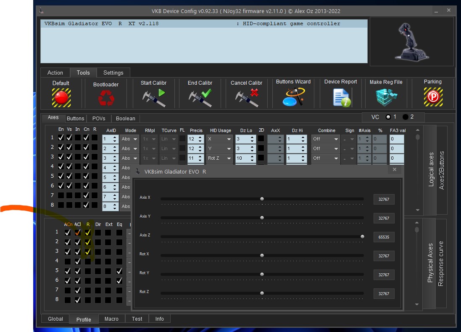Start calibration with the Start Calibr icon
Image resolution: width=461 pixels, height=332 pixels.
154,98
